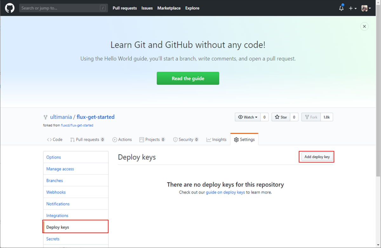Click the Read the guide button
381x248 pixels.
188,78
